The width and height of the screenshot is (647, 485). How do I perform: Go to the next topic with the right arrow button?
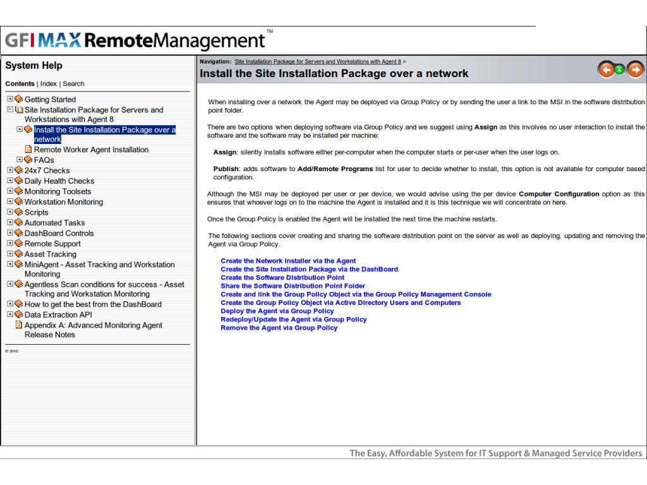point(636,69)
